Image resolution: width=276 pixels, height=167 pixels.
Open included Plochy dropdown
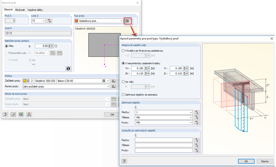[191, 112]
